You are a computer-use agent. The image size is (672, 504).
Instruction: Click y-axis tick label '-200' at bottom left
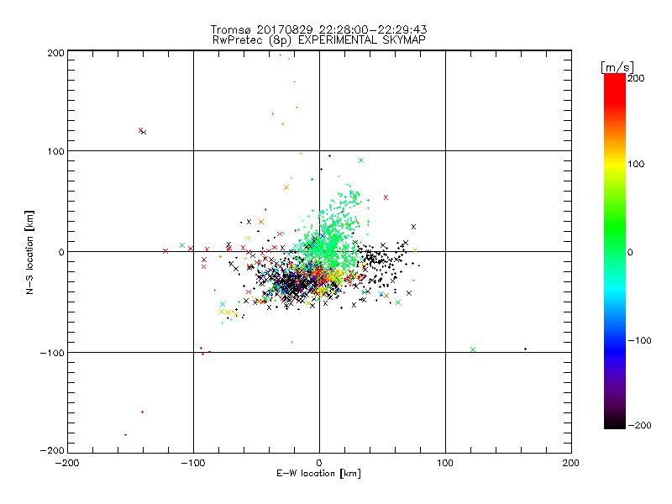(x=52, y=451)
